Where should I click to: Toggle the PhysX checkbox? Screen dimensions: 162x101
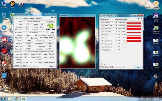[x=38, y=62]
